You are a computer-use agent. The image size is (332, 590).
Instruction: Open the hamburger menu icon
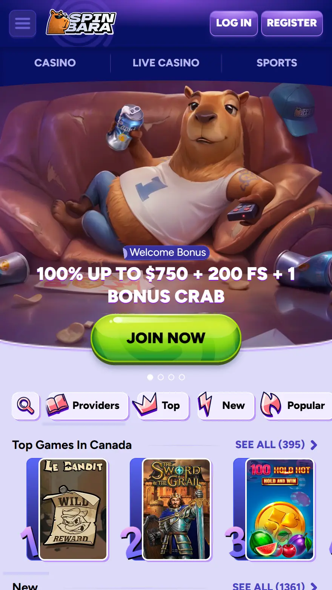pos(23,23)
